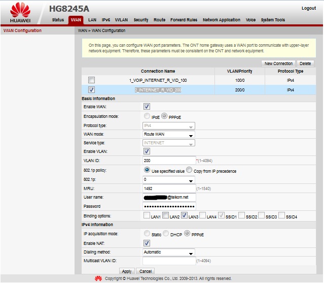Uncheck the LAN3 binding option
The width and height of the screenshot is (324, 283).
pos(184,215)
